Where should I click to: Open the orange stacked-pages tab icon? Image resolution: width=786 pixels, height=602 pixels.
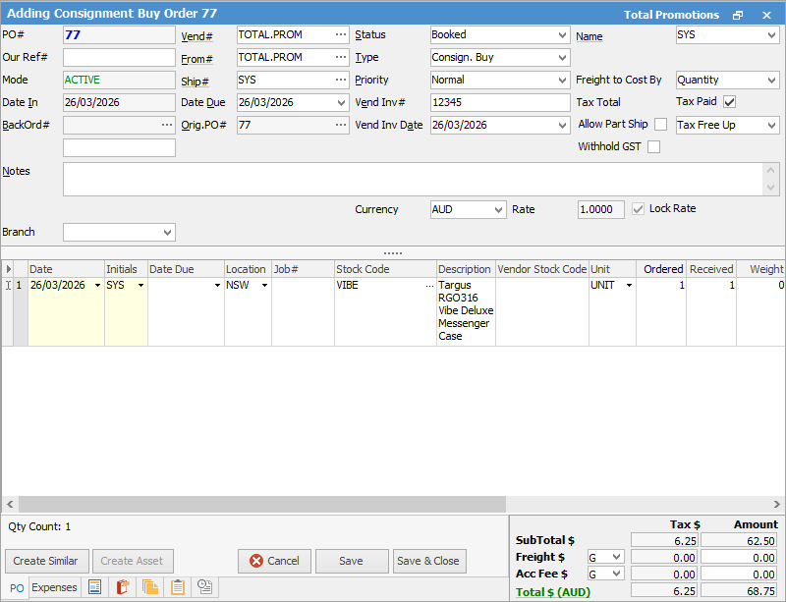(150, 587)
